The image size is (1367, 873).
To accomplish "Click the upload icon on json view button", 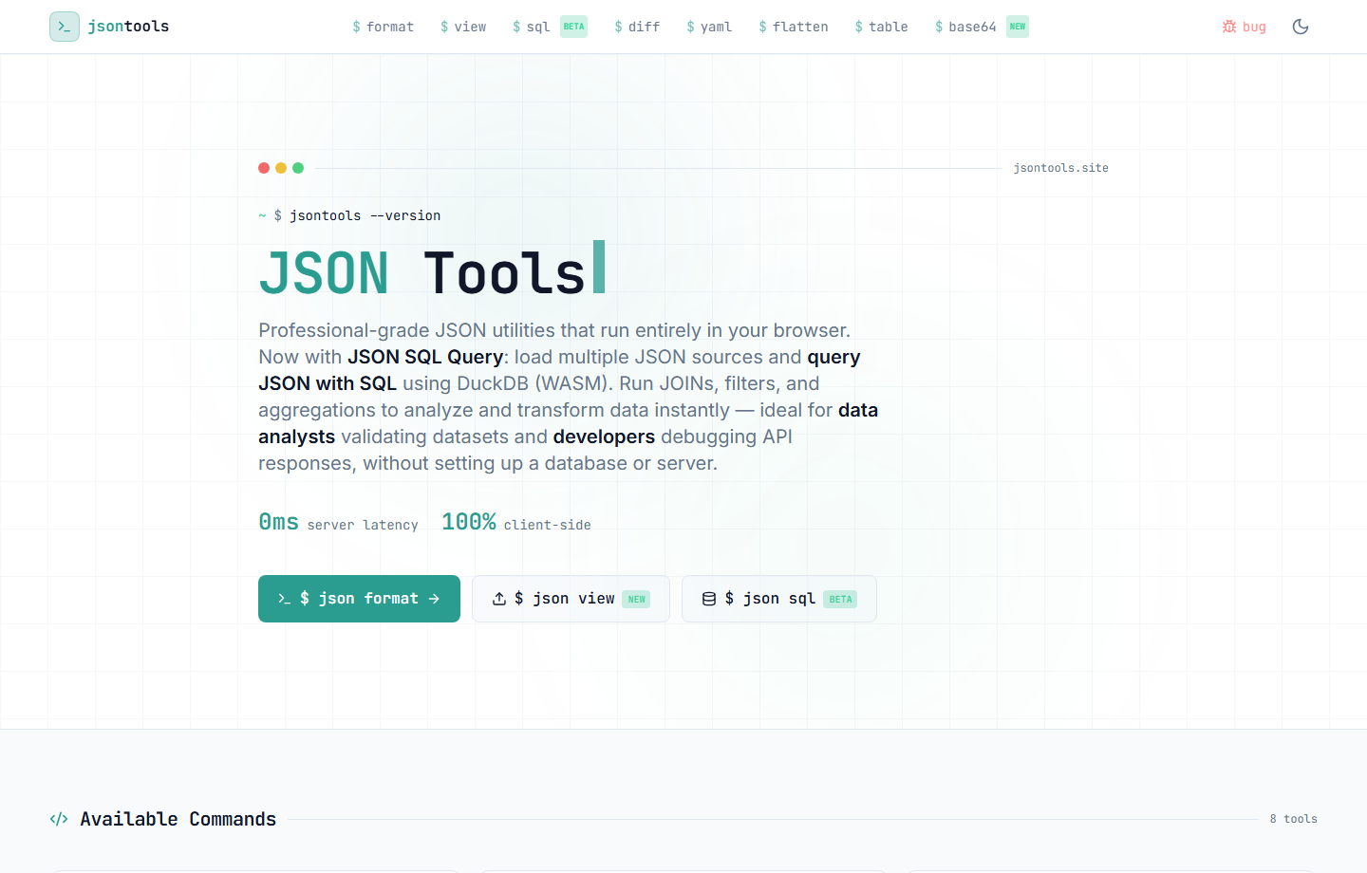I will (498, 599).
